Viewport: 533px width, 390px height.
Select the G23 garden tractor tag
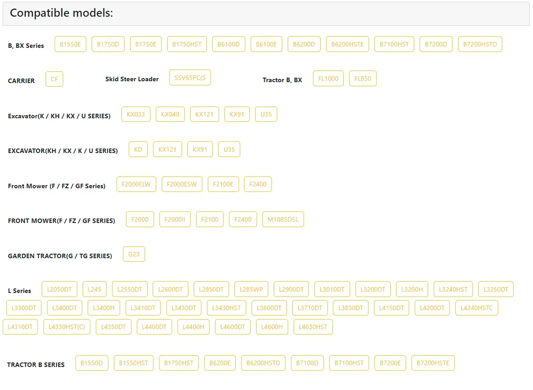[x=134, y=254]
